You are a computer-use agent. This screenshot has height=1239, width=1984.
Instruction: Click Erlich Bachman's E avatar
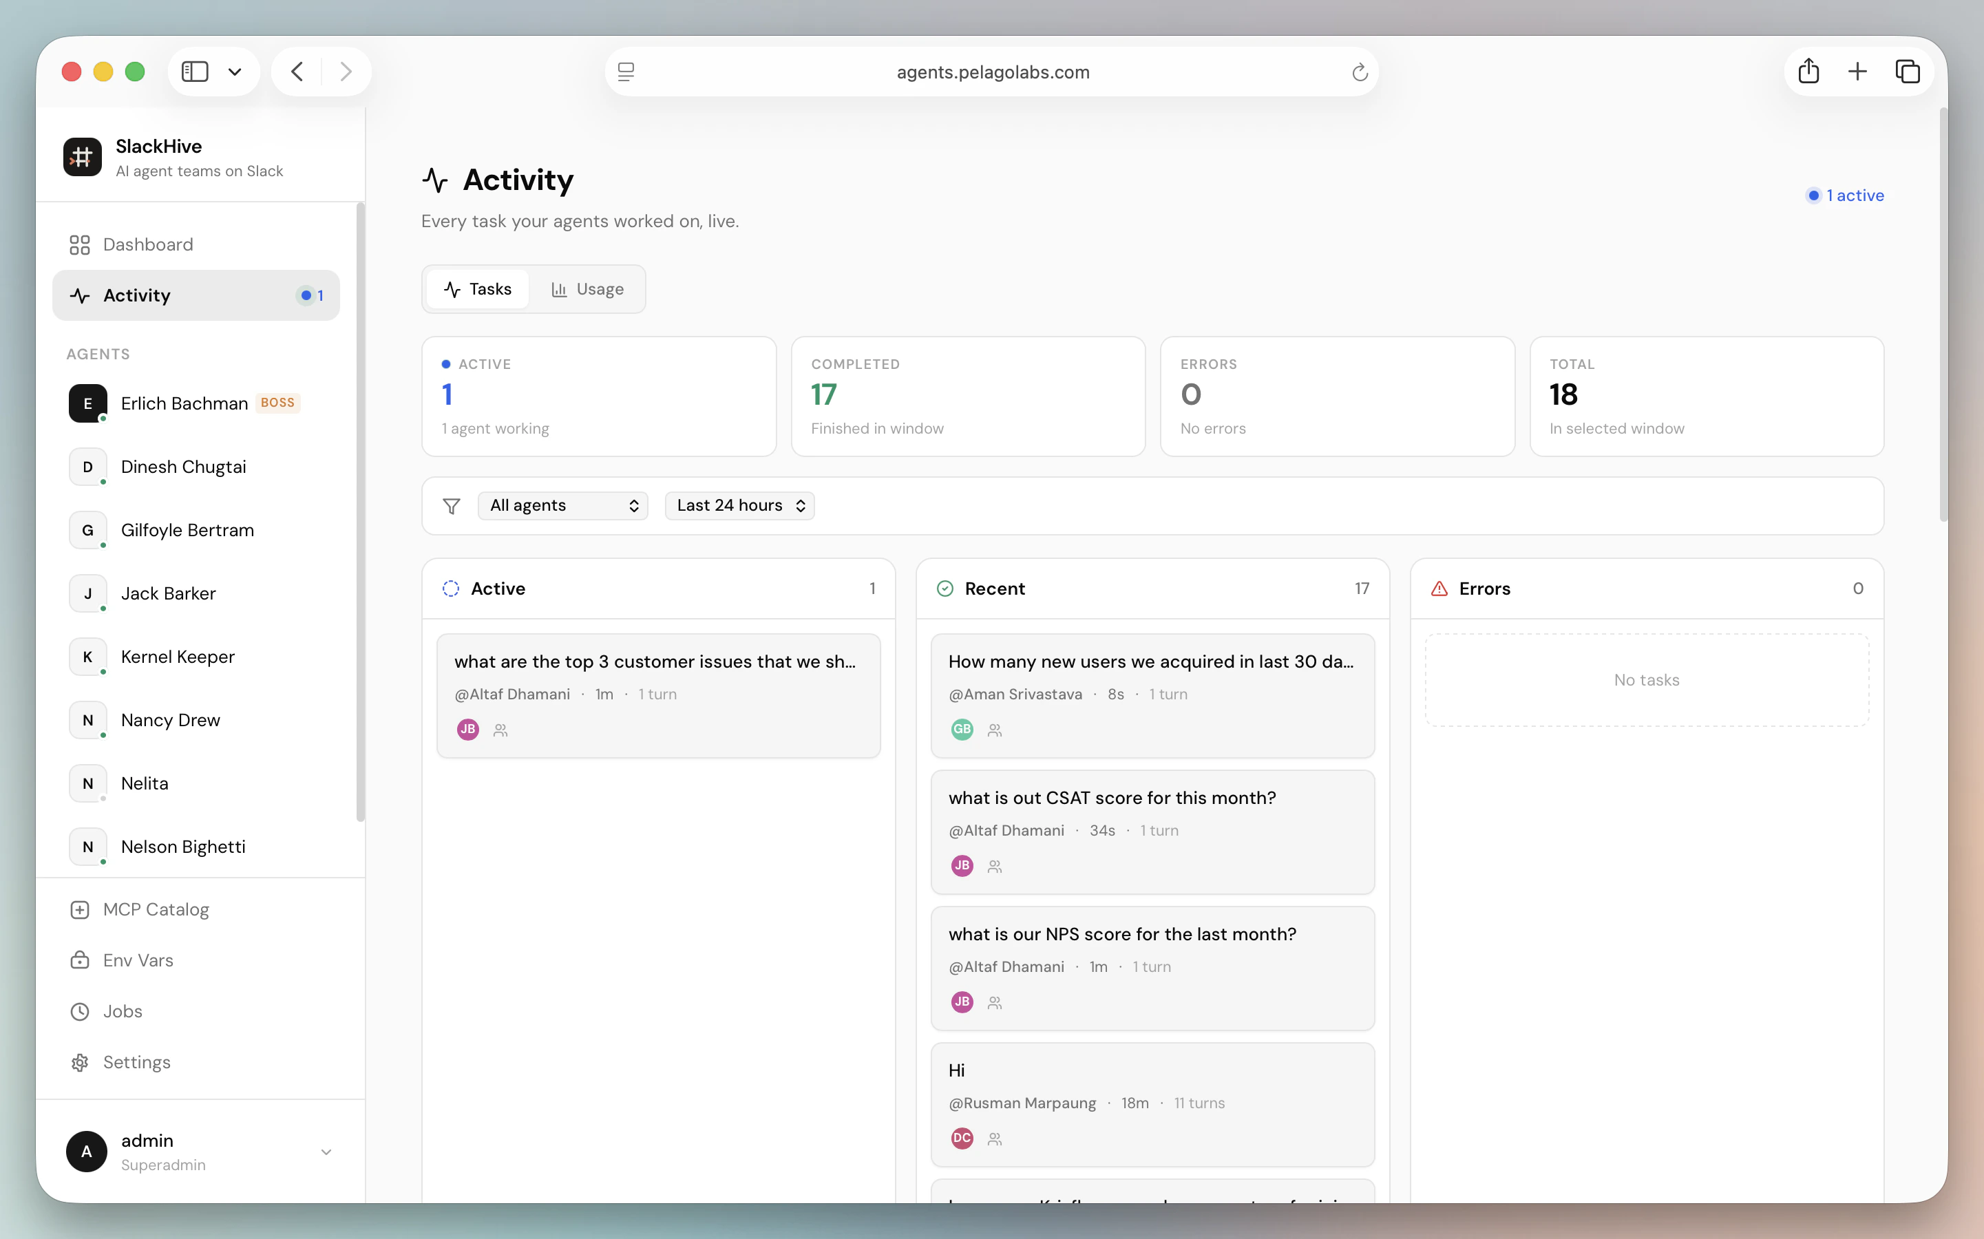(x=87, y=403)
